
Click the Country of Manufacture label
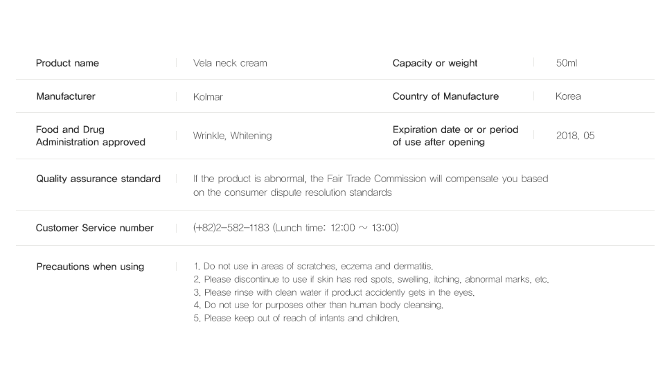click(445, 96)
